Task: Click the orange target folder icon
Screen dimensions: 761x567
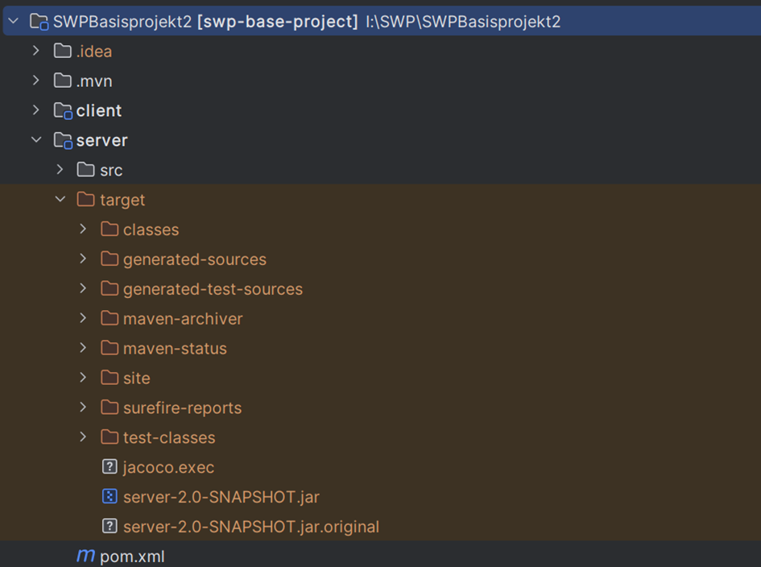Action: [85, 200]
